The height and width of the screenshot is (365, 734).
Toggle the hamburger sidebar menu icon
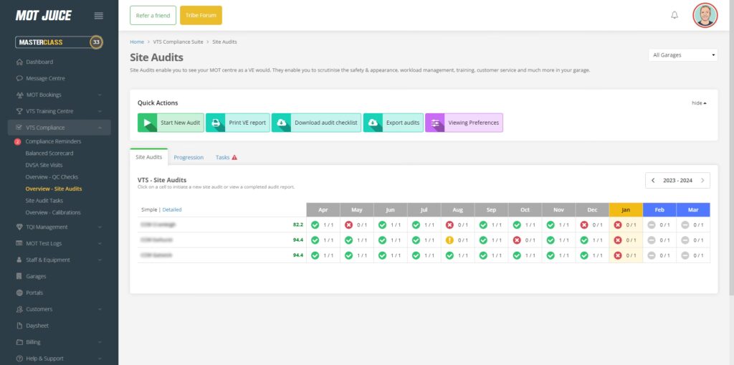tap(99, 16)
